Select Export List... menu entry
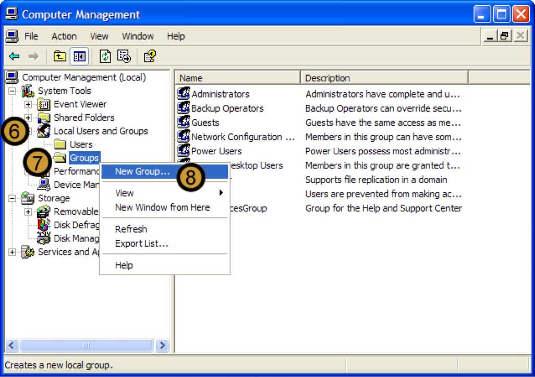Screen dimensions: 535x377 click(x=165, y=244)
